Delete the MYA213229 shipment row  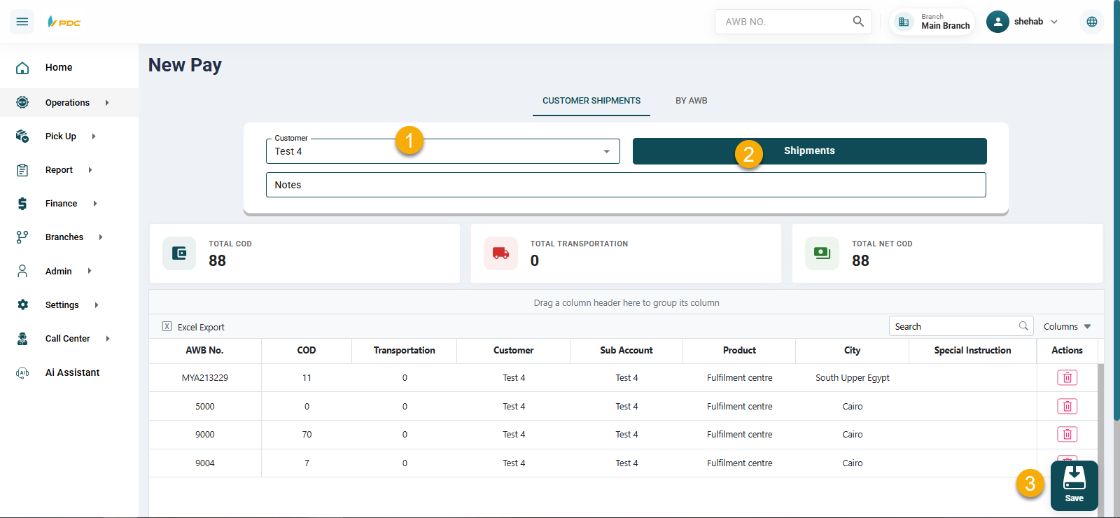click(x=1067, y=378)
